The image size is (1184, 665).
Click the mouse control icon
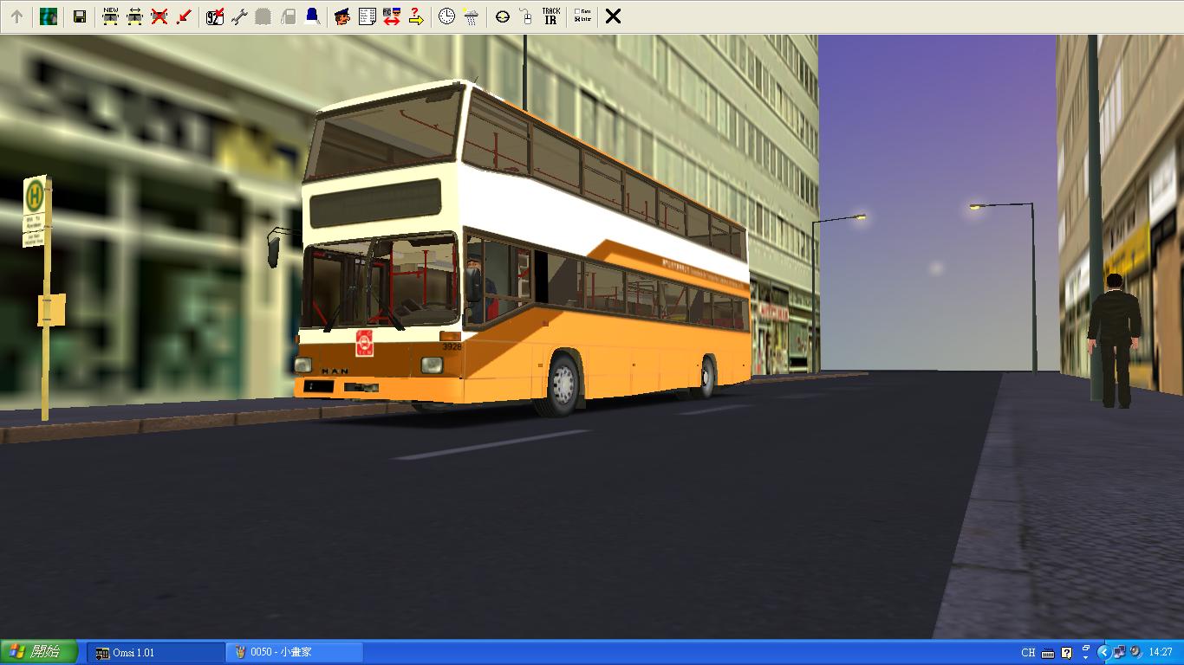[x=526, y=16]
